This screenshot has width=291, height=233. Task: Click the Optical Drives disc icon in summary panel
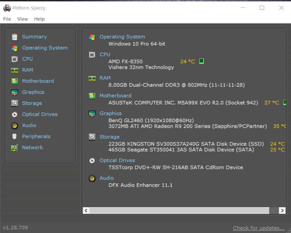(92, 161)
